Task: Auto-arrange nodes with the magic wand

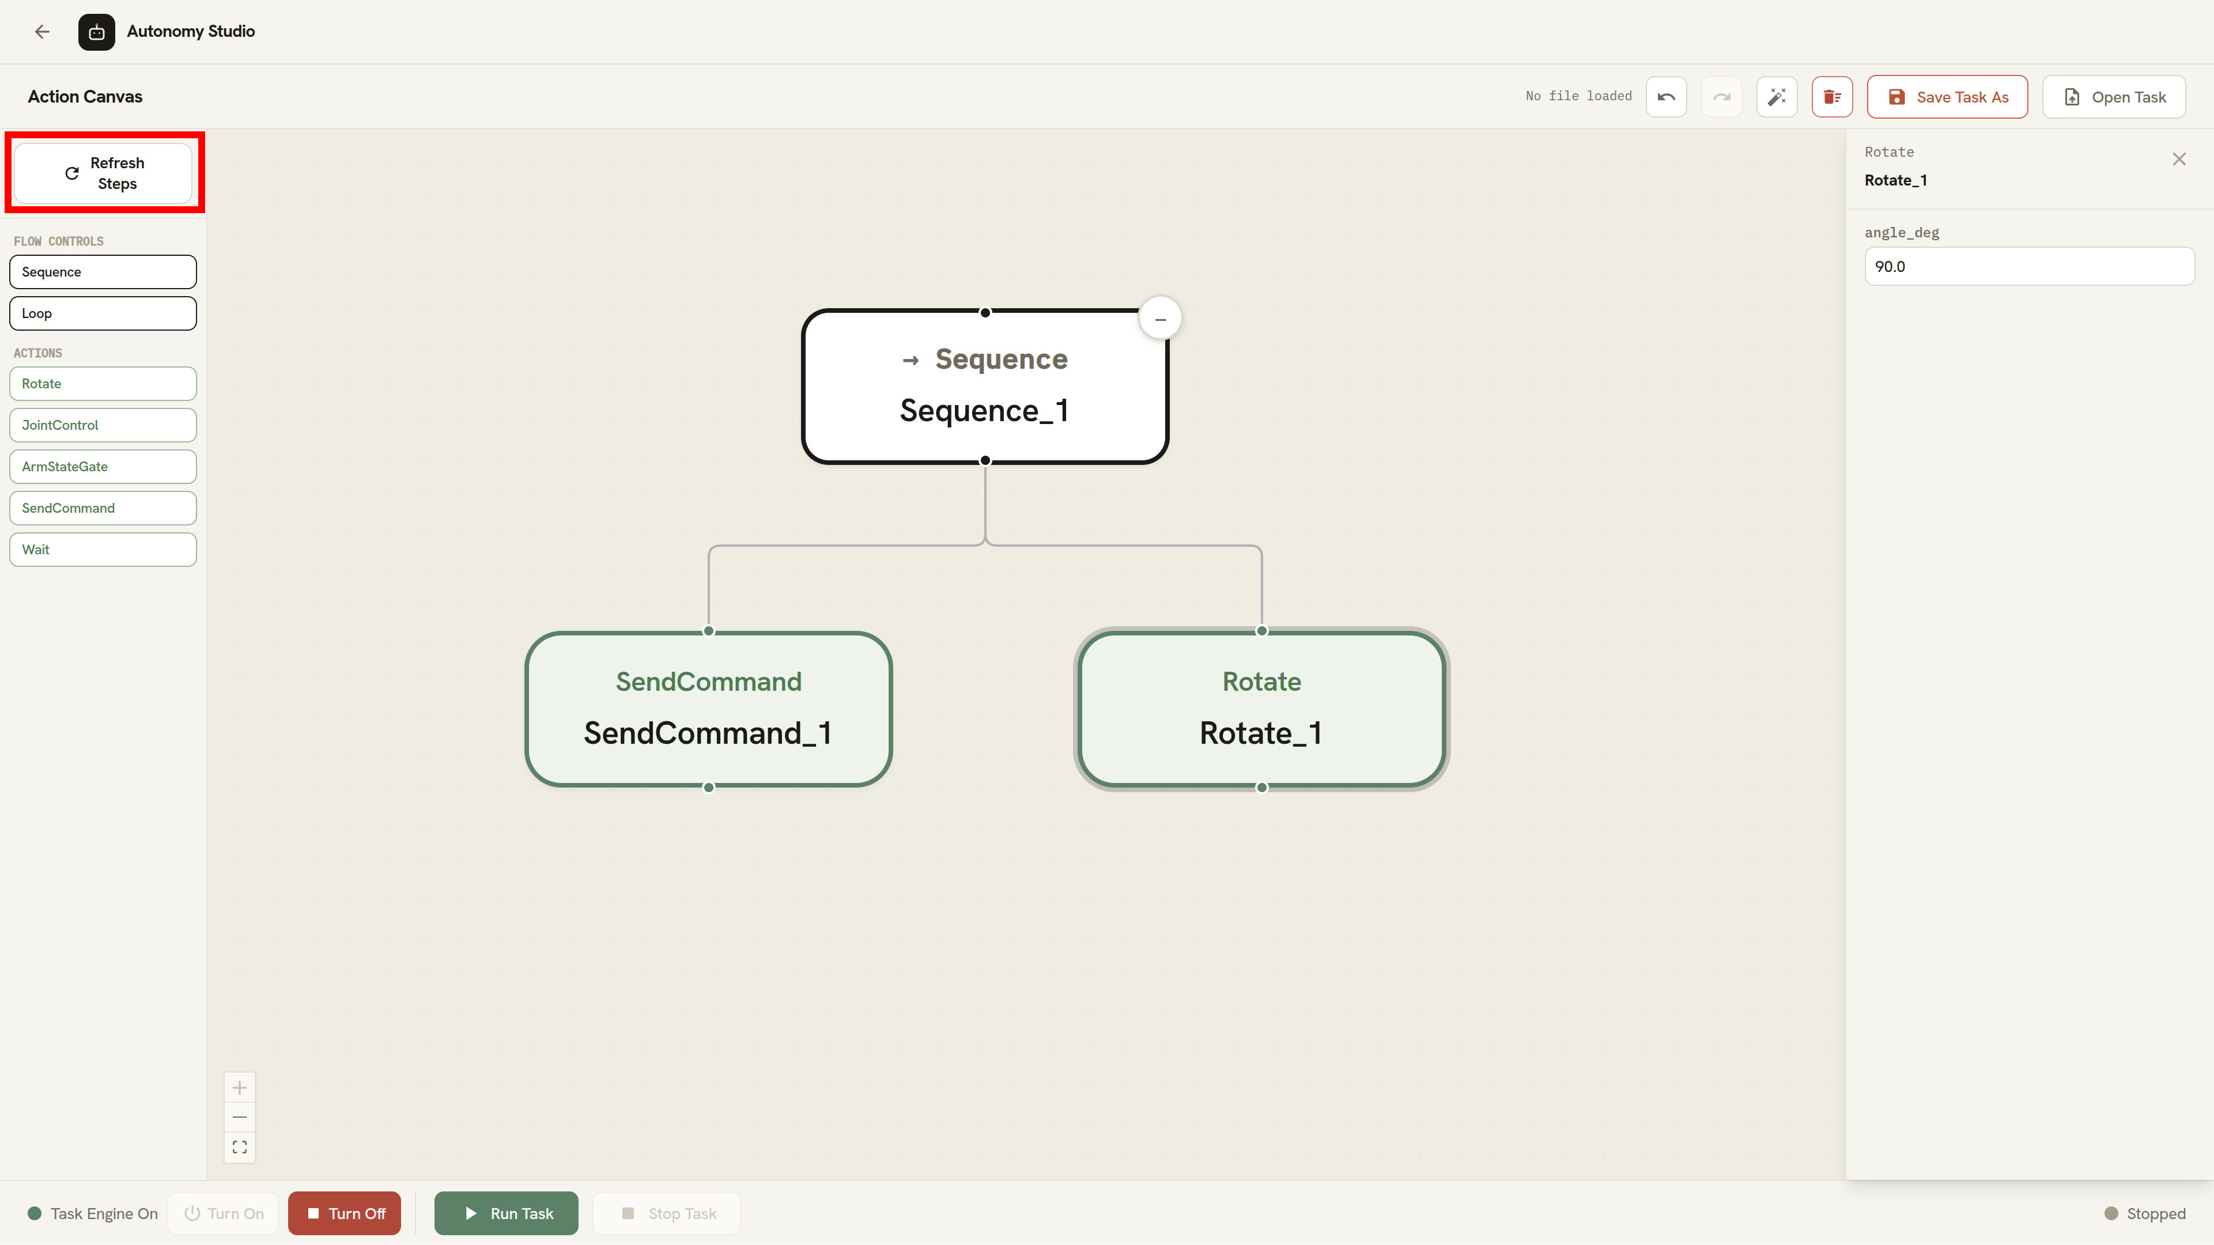Action: 1777,96
